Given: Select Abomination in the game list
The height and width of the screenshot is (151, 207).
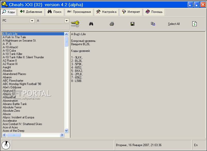Looking at the screenshot, I should pos(33,101).
